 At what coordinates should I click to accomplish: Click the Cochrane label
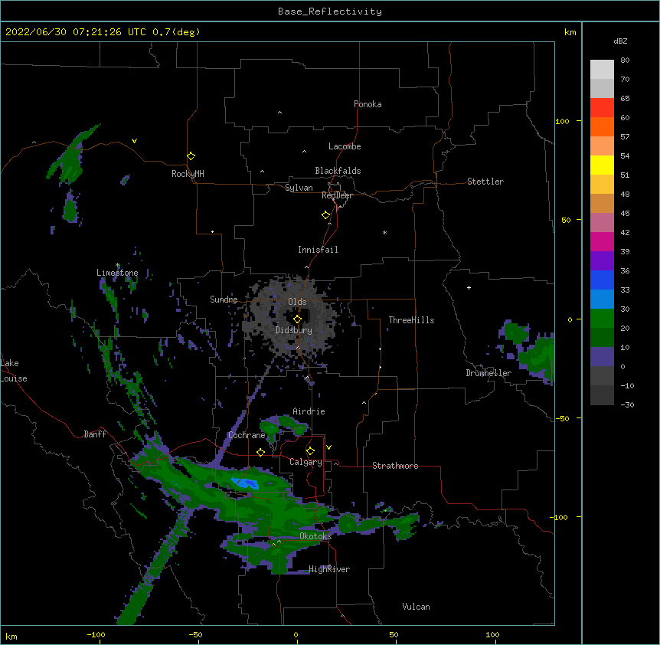247,435
